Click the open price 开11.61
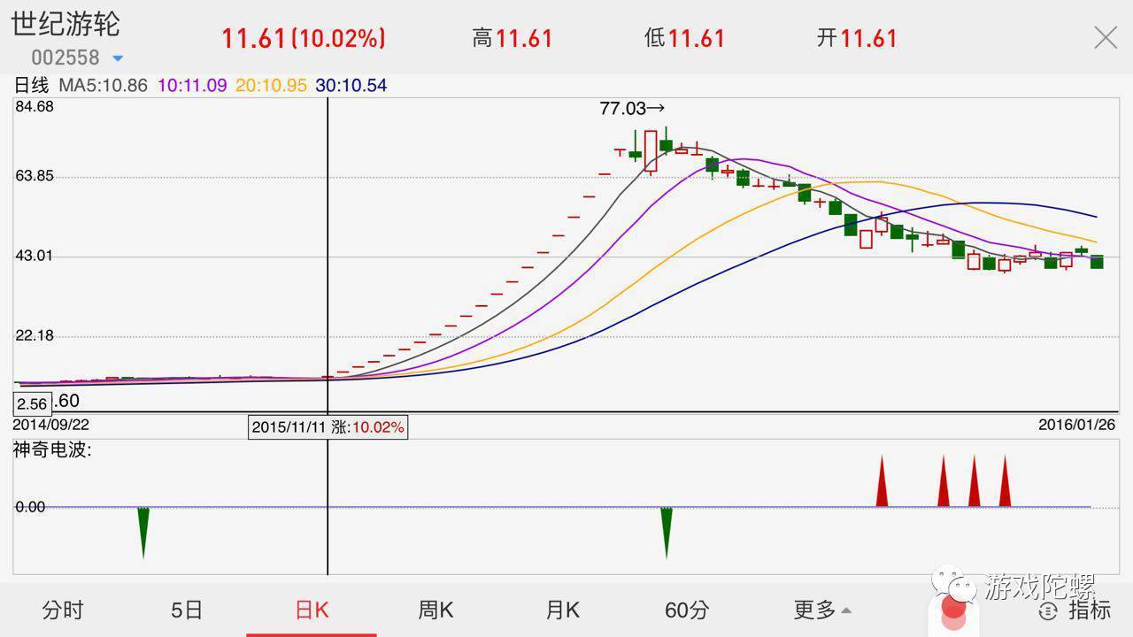 pyautogui.click(x=857, y=38)
